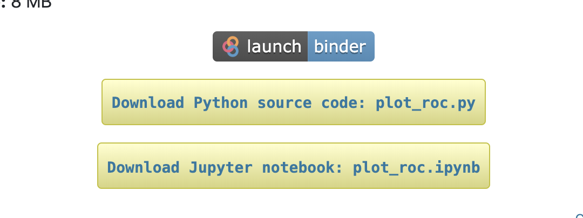
Task: Click the blue ring of Binder logo
Action: [232, 51]
